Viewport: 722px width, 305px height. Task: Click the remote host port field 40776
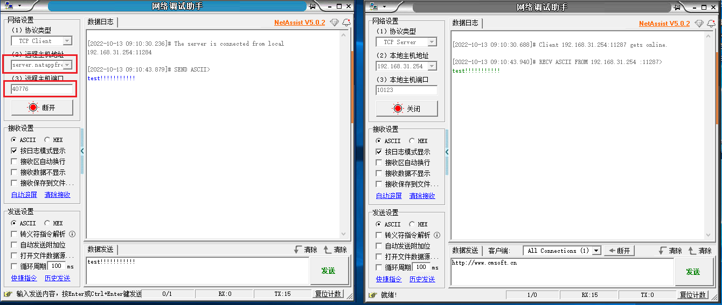click(x=41, y=89)
